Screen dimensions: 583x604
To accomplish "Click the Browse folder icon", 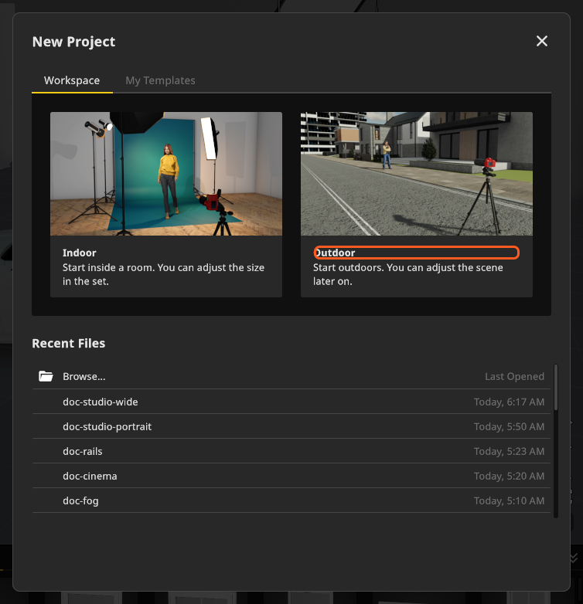I will 46,376.
